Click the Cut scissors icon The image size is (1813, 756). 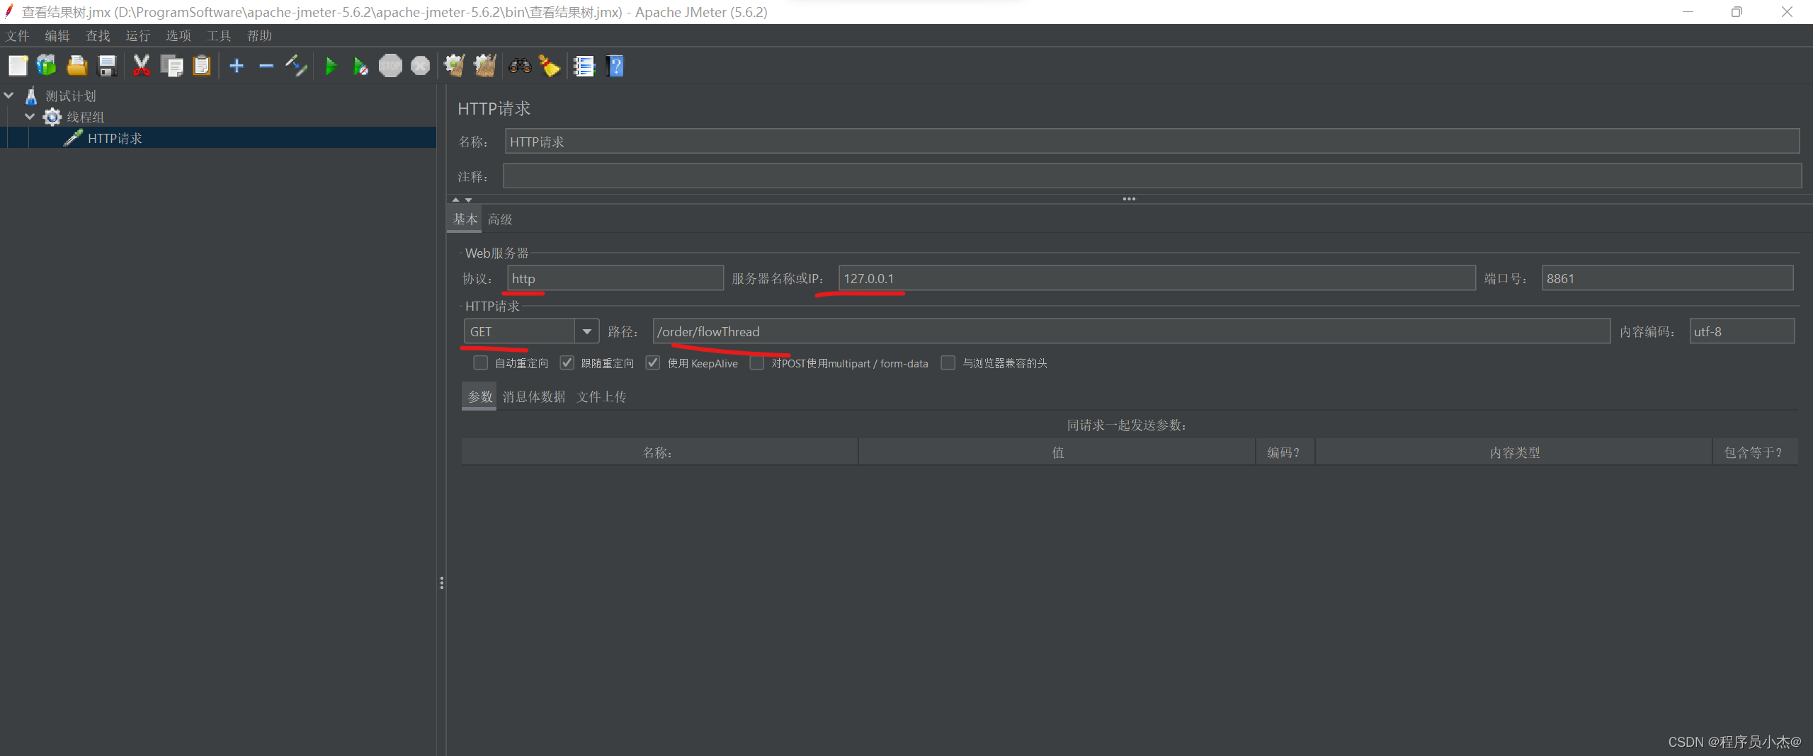[x=142, y=66]
